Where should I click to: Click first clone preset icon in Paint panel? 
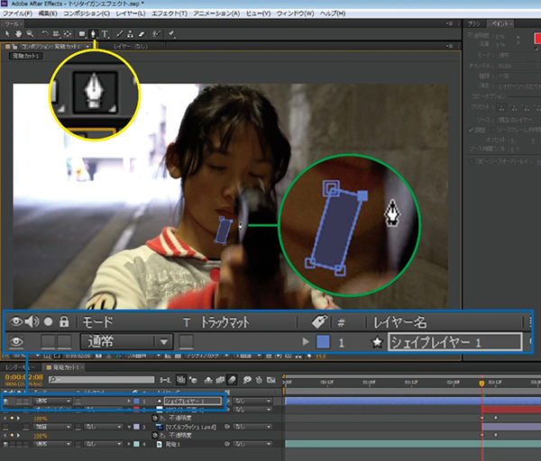[501, 107]
